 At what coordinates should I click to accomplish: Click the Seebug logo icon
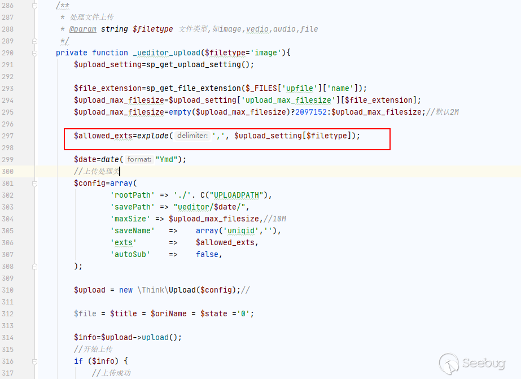click(449, 363)
